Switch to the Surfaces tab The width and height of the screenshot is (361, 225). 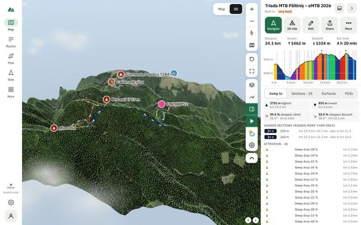329,94
